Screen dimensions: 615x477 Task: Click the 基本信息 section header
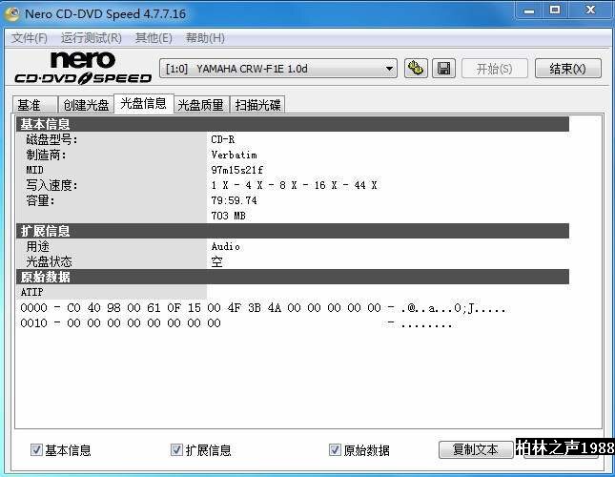293,124
